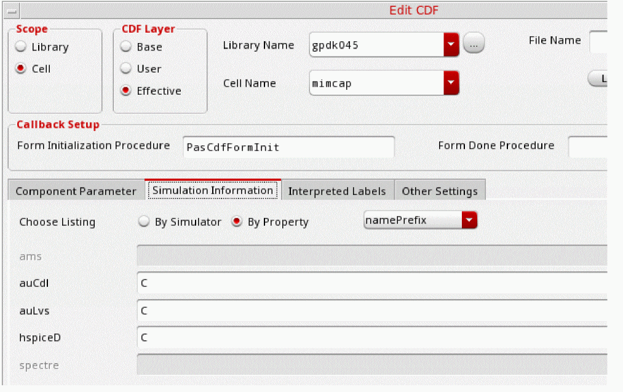Click the 'Callback Setup' section heading
The width and height of the screenshot is (623, 392).
coord(58,124)
